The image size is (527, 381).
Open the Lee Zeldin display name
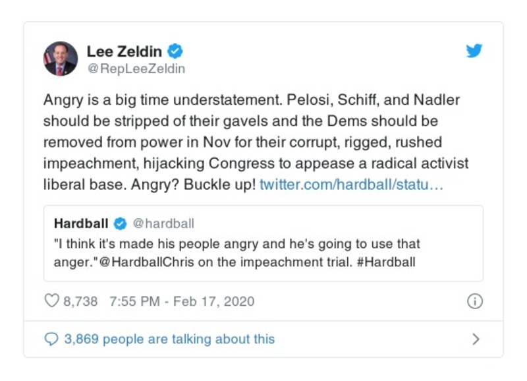pos(125,51)
